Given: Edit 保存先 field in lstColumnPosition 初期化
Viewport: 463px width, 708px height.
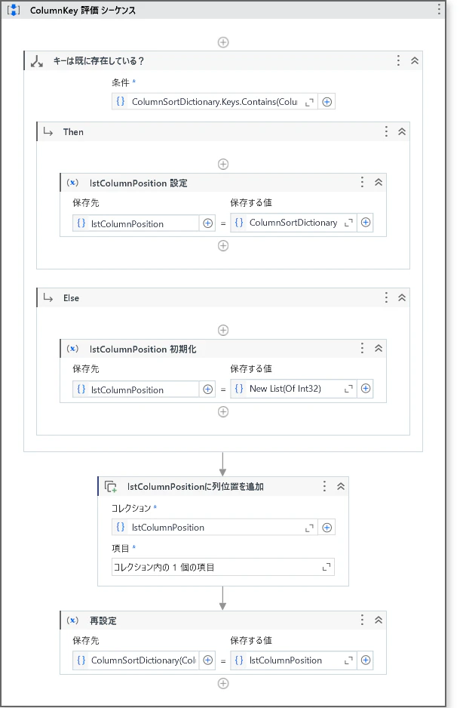Looking at the screenshot, I should pos(136,389).
